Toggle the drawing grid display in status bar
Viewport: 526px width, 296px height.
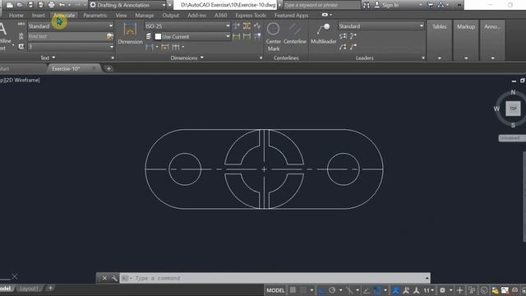coord(293,290)
